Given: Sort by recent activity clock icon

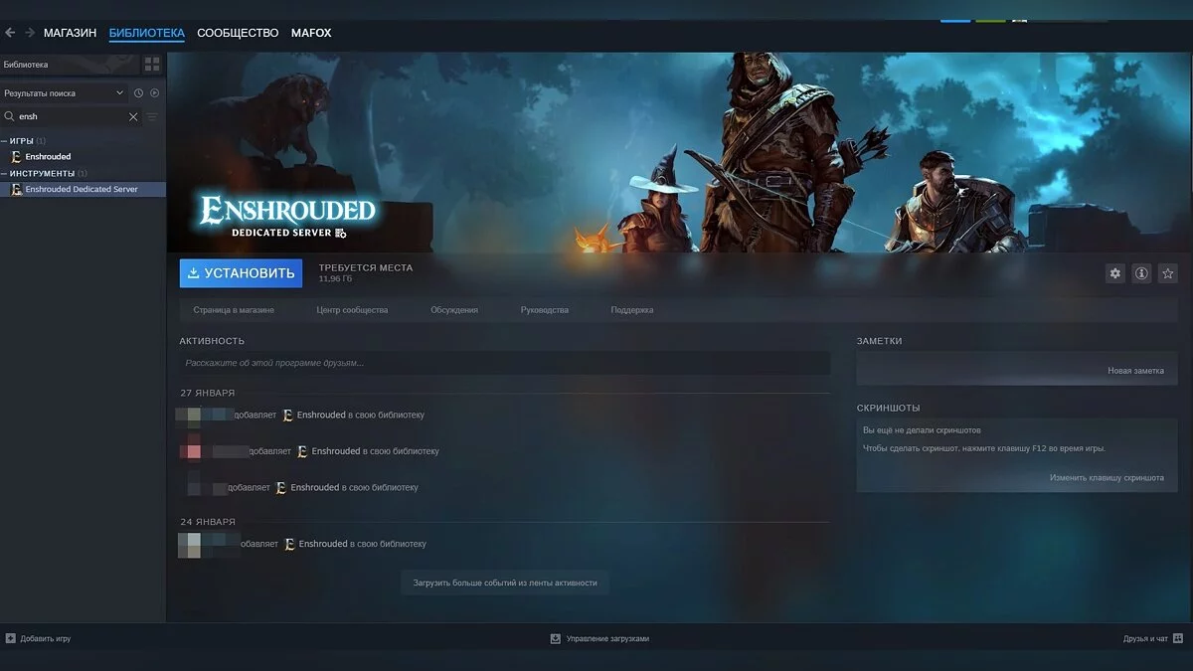Looking at the screenshot, I should tap(138, 92).
